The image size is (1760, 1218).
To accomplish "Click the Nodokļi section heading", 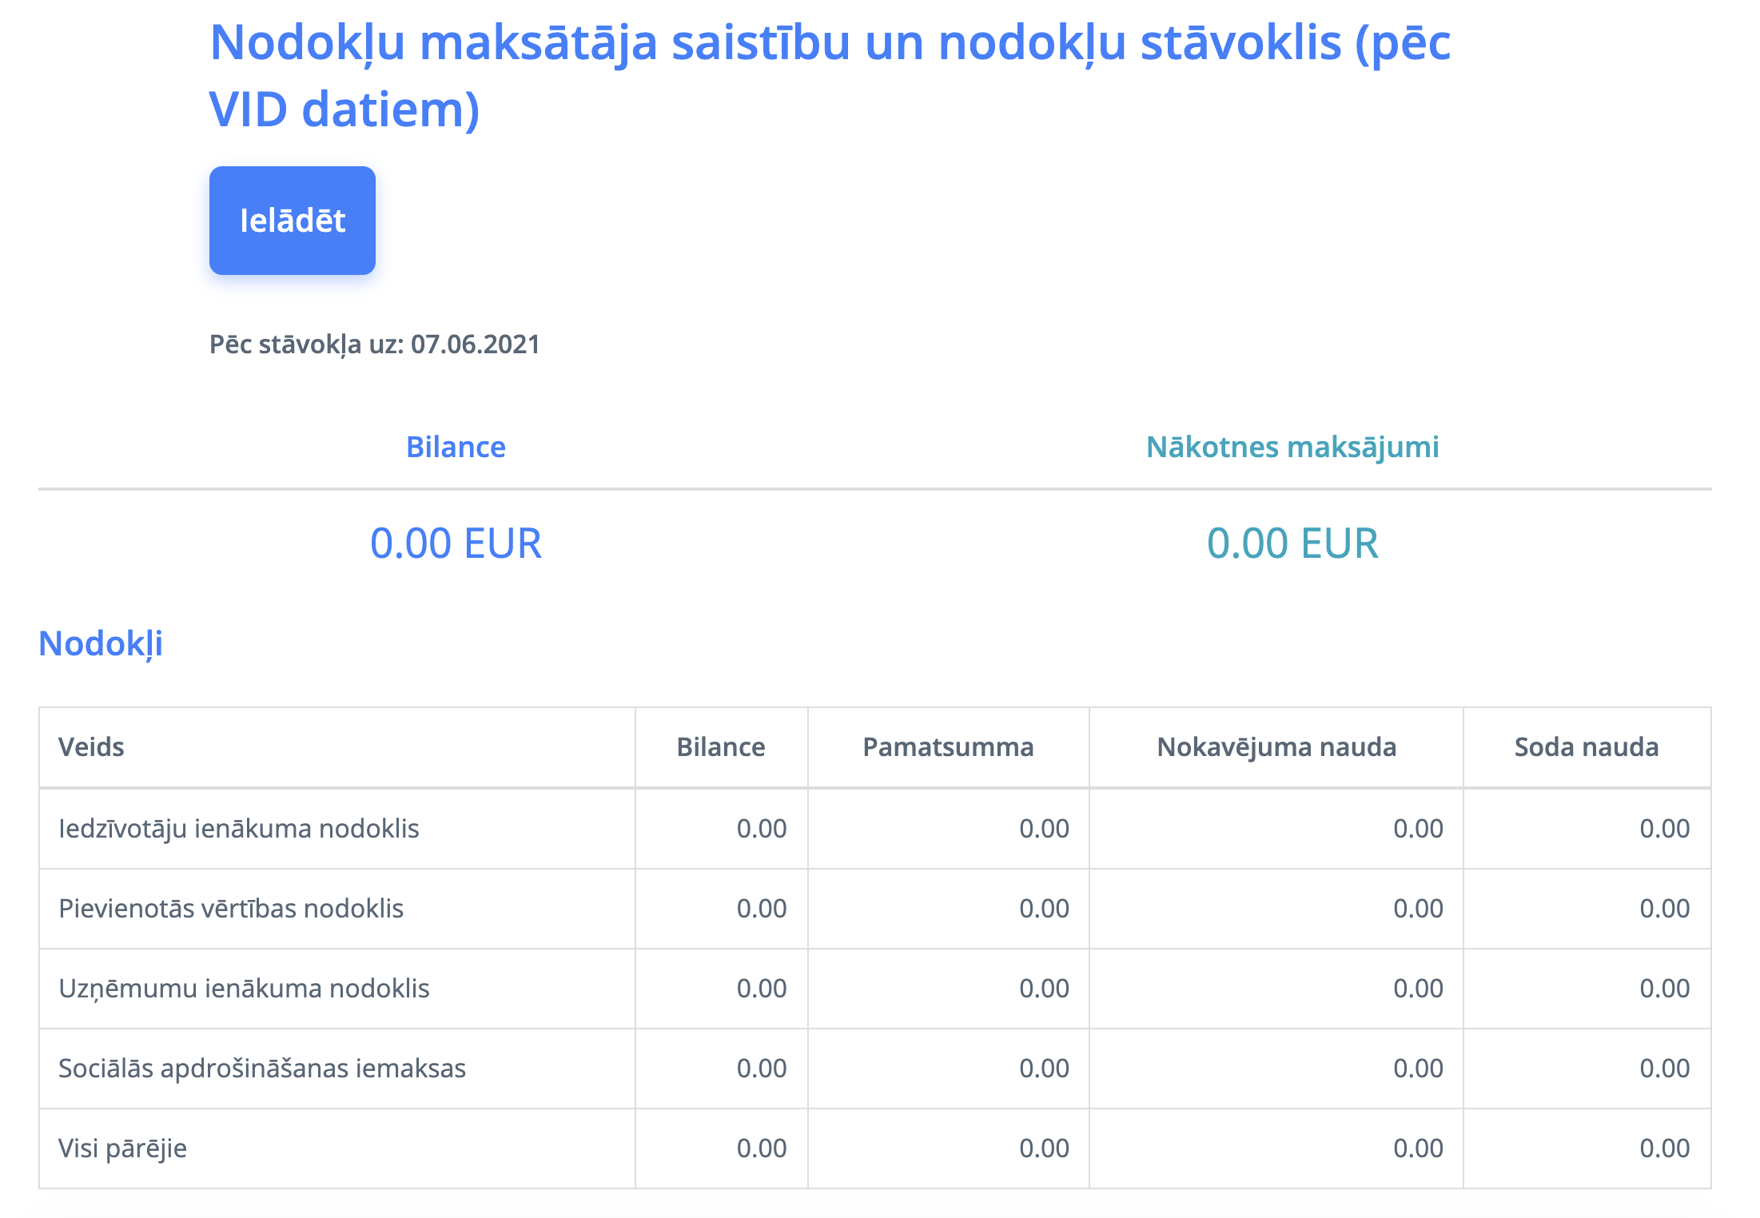I will pos(101,643).
